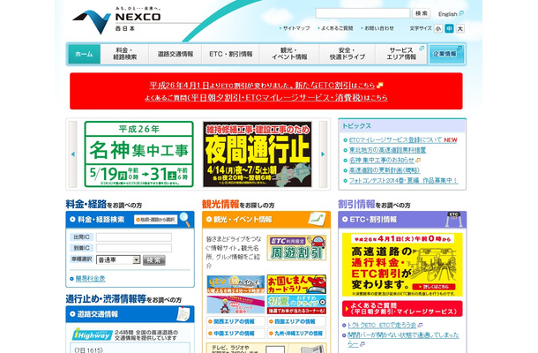Click the 観光・イベント情報 panel heading
Viewport: 538px width, 353px height.
click(243, 220)
